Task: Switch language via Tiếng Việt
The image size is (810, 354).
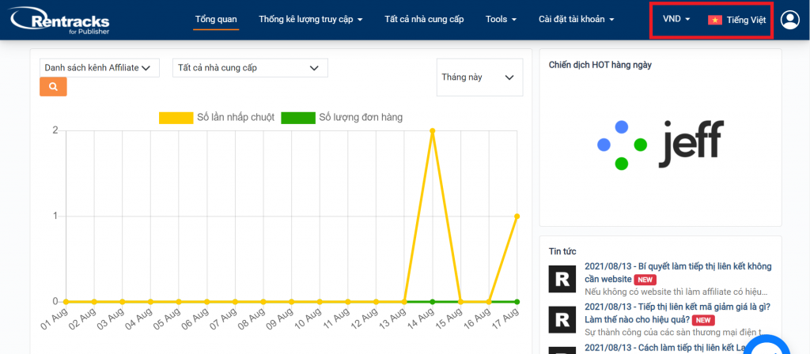Action: coord(746,20)
